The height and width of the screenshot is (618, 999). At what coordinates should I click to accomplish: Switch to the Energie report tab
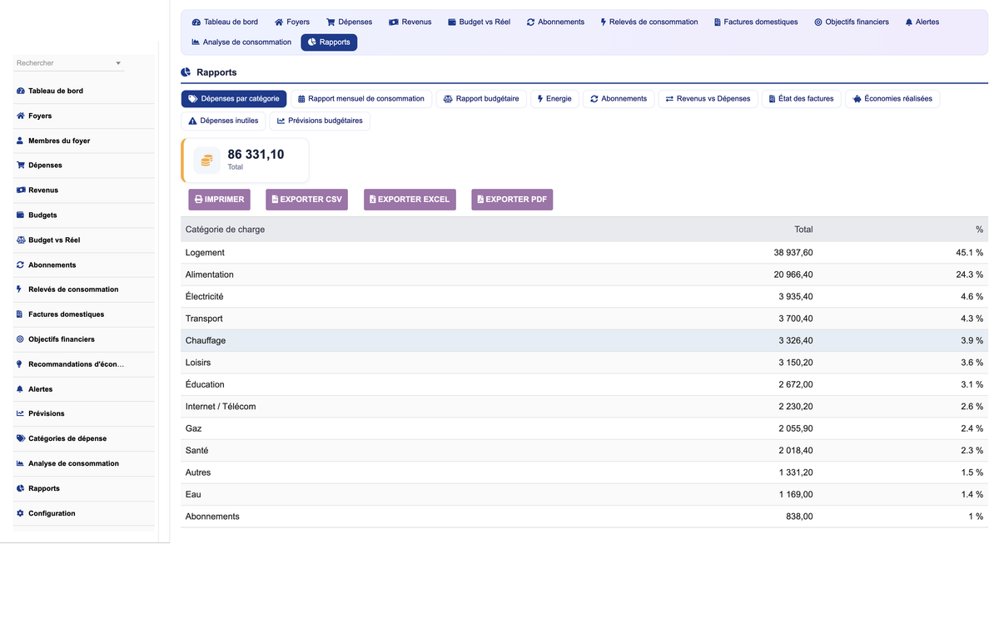click(x=554, y=99)
